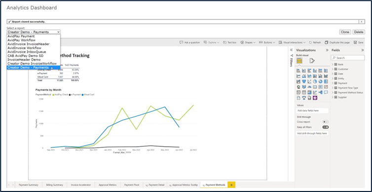372x192 pixels.
Task: Select the table visual icon
Action: coord(304,93)
